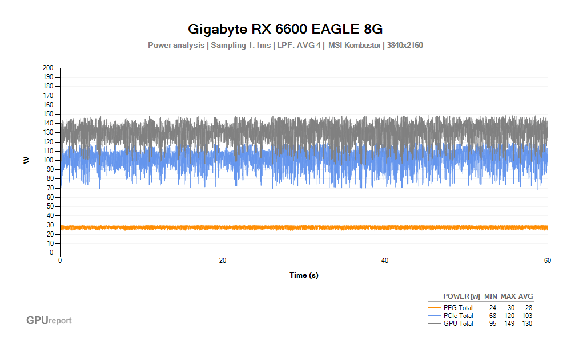This screenshot has width=571, height=342.
Task: Click the POWER [W] legend header
Action: point(461,296)
